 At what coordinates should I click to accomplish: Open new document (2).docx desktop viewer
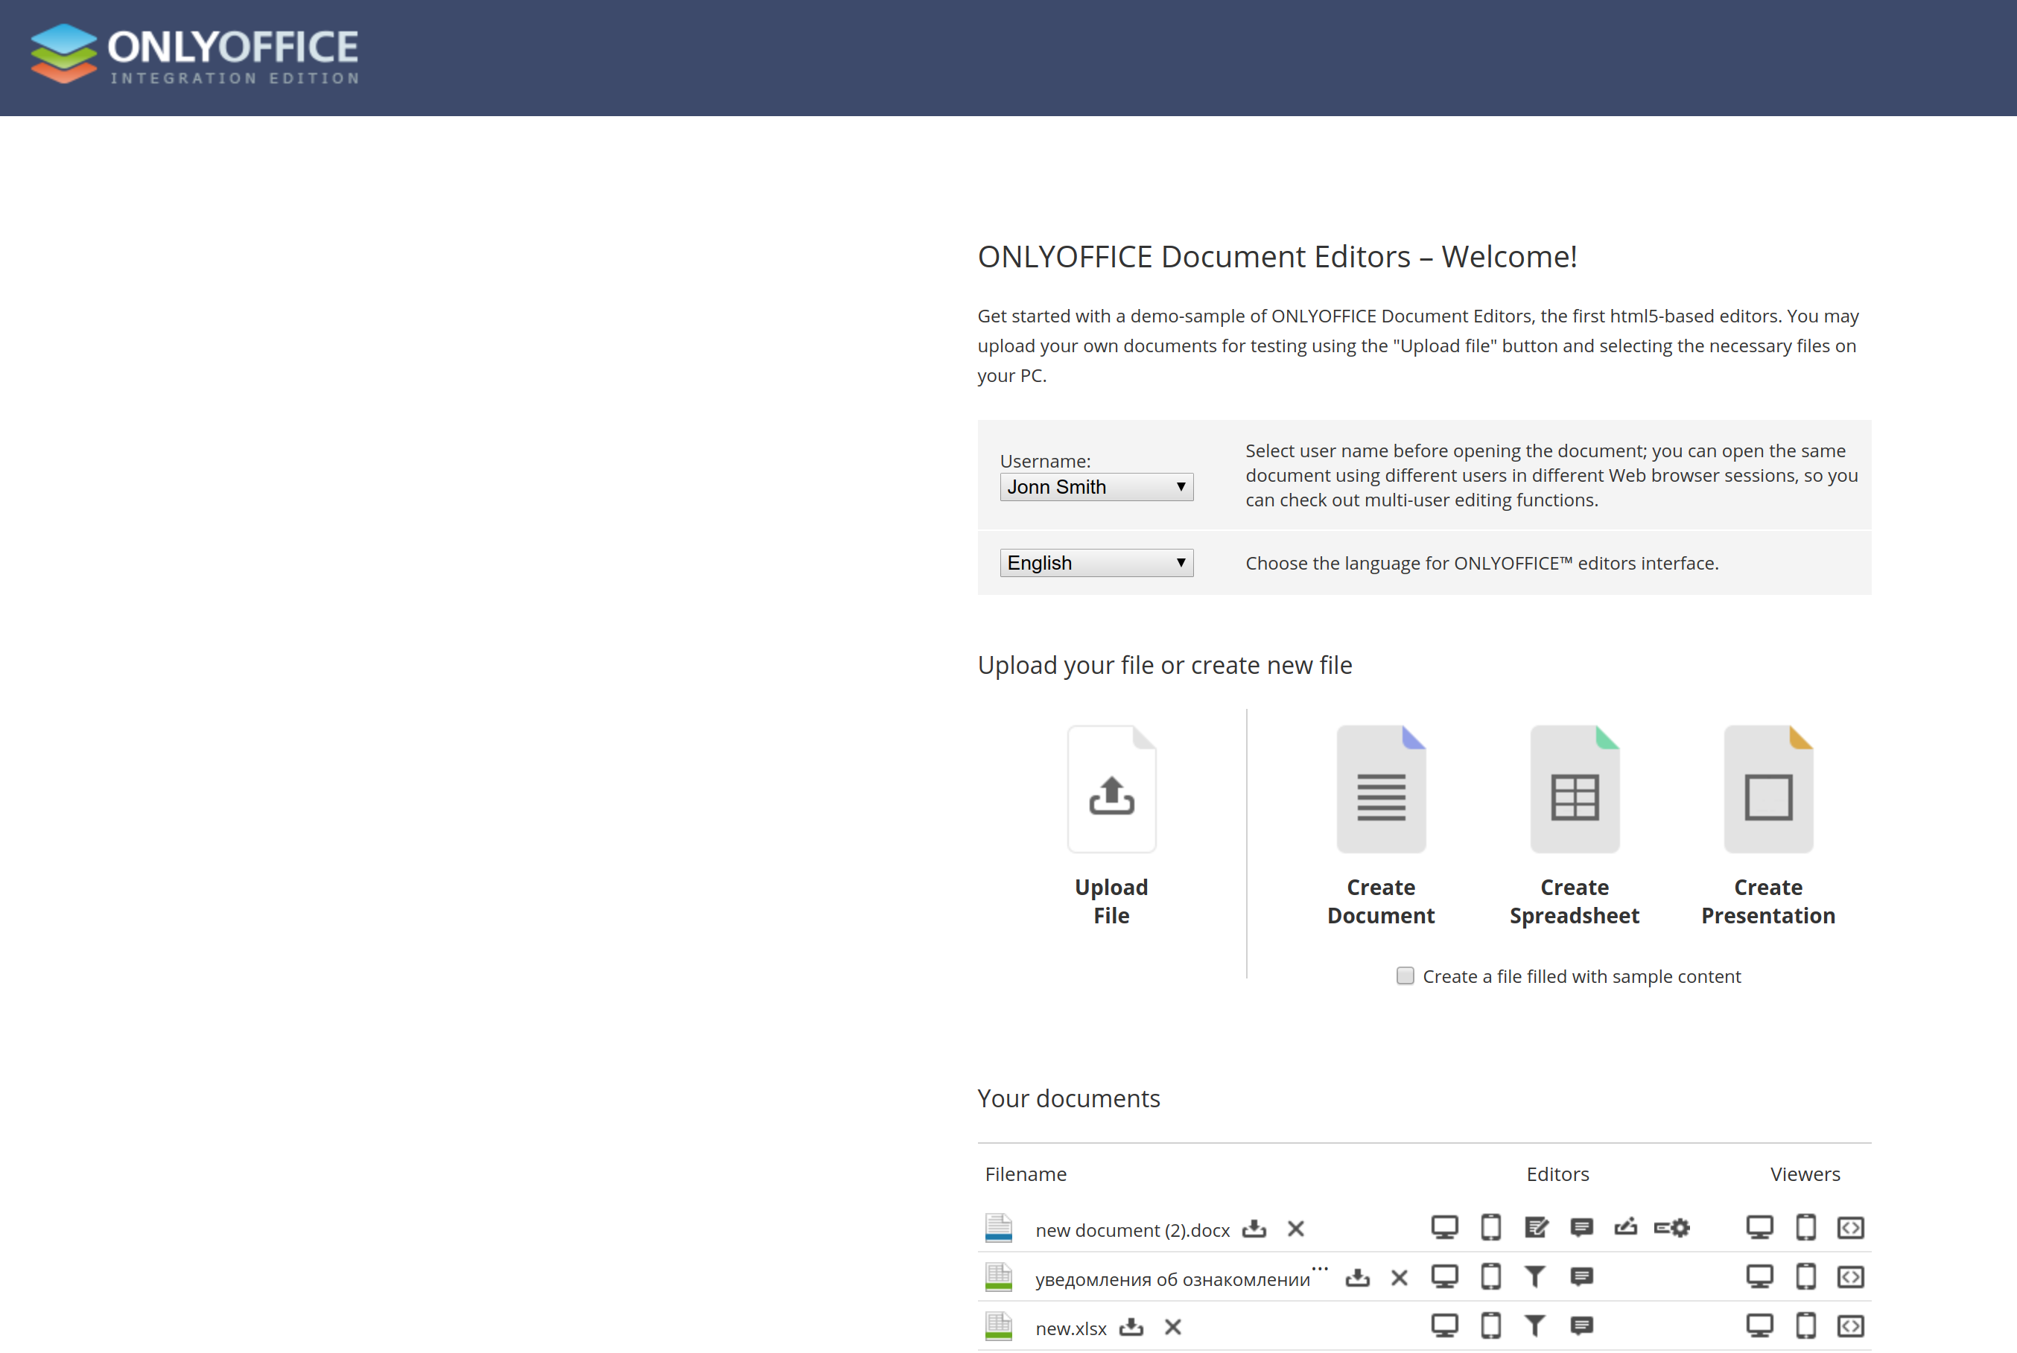point(1760,1228)
